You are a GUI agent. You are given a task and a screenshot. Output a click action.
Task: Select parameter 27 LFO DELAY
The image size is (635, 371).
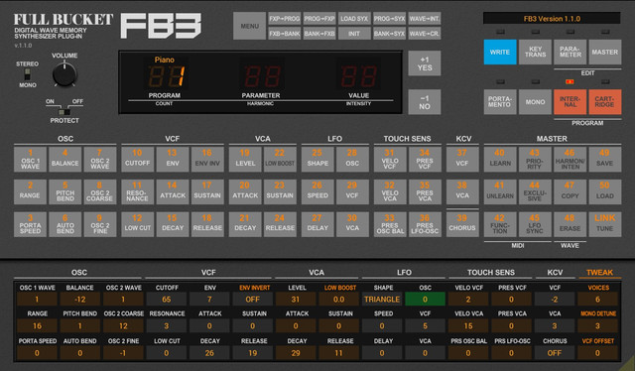tap(317, 224)
